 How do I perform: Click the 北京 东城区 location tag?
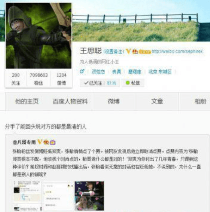160,71
